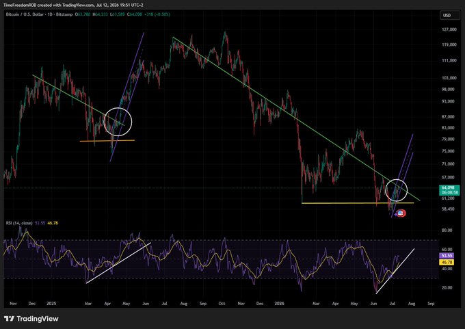Click the TradingView logo at bottom

point(31,319)
